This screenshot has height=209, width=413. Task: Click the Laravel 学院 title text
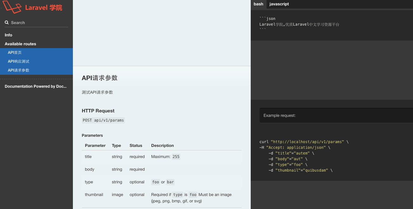(x=44, y=8)
